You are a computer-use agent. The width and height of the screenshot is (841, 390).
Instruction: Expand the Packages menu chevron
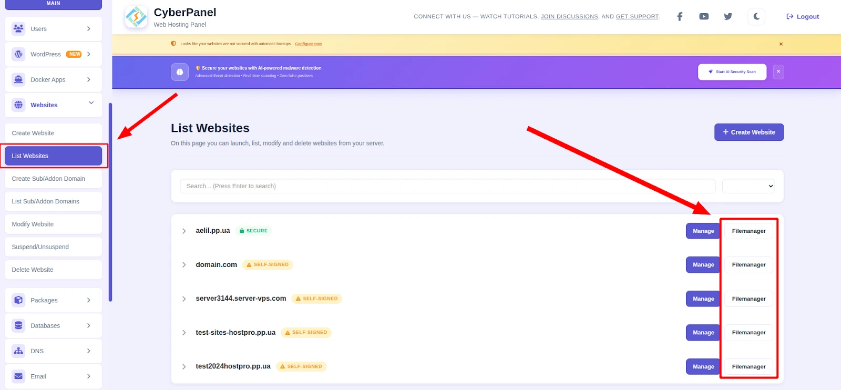coord(89,300)
